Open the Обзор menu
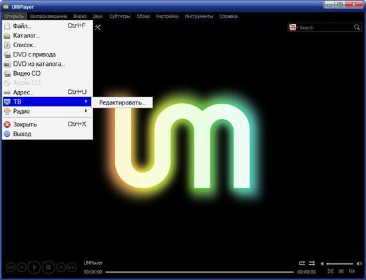Image resolution: width=366 pixels, height=280 pixels. 143,17
